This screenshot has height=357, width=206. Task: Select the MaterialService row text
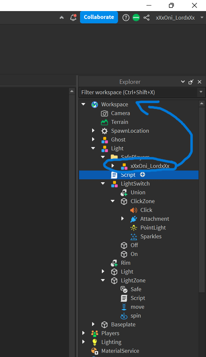click(120, 351)
